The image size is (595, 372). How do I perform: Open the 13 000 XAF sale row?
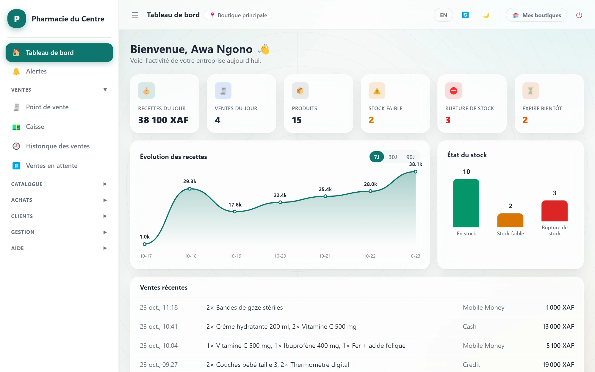coord(357,326)
